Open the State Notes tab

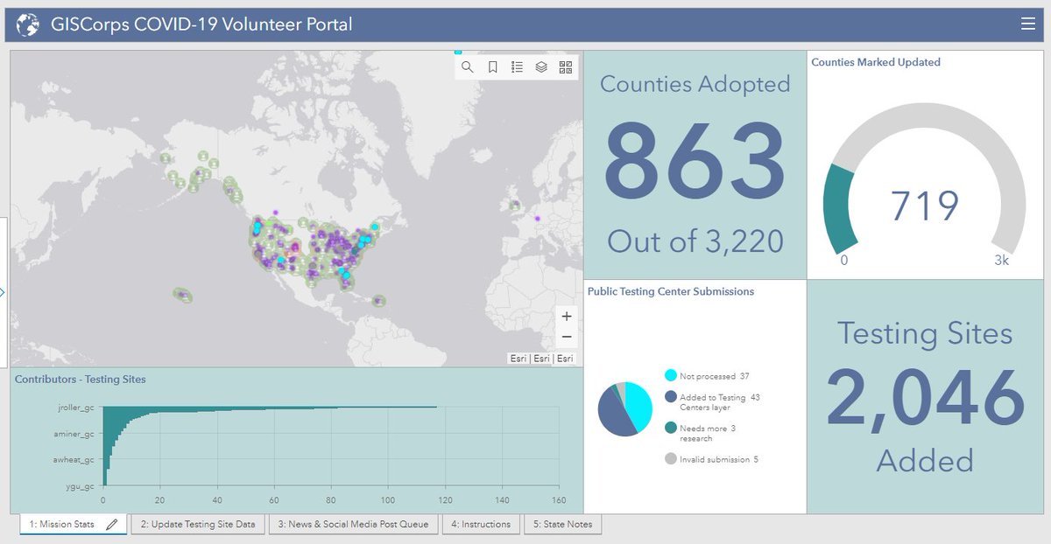(562, 525)
